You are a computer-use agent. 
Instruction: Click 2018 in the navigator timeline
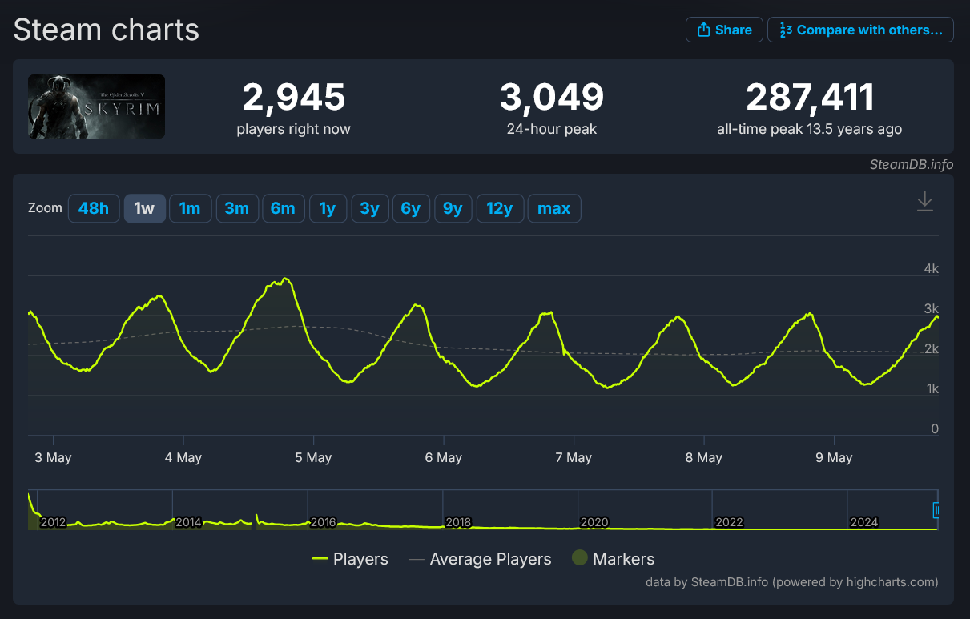pos(458,522)
